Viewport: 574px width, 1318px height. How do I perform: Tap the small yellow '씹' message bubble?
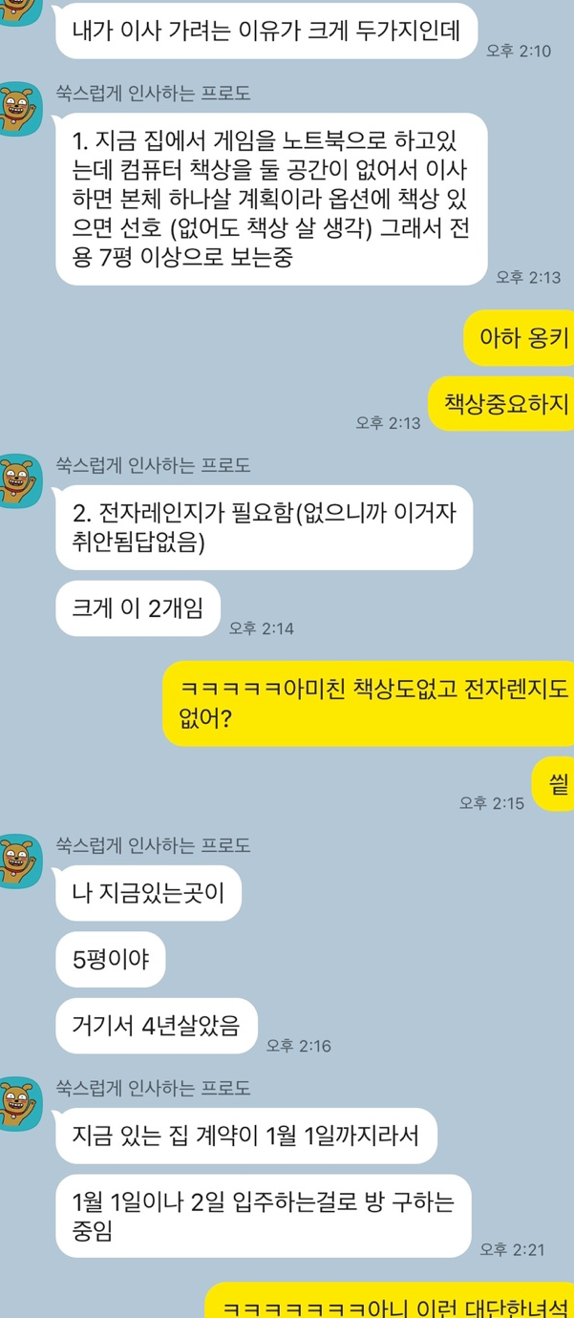click(x=553, y=784)
